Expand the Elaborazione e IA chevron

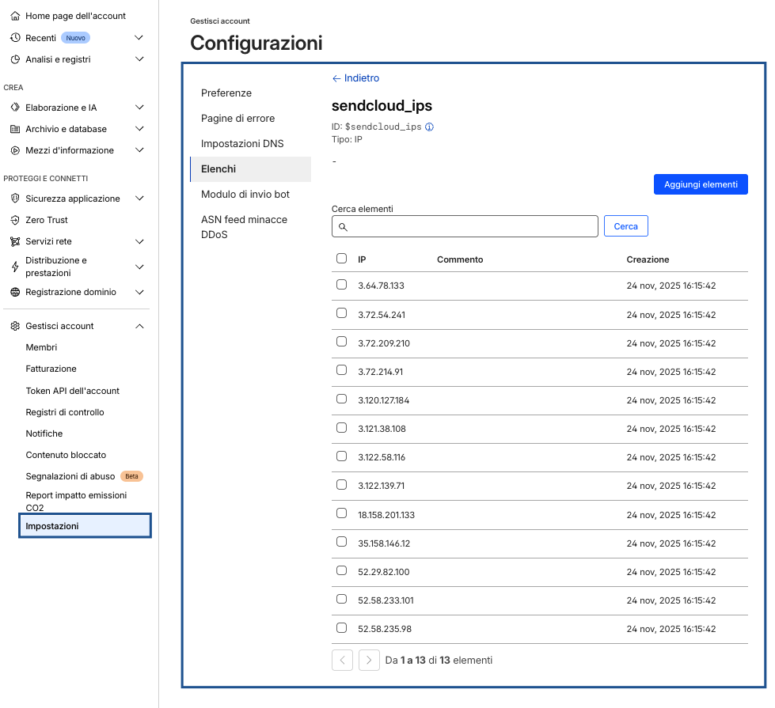[x=139, y=108]
